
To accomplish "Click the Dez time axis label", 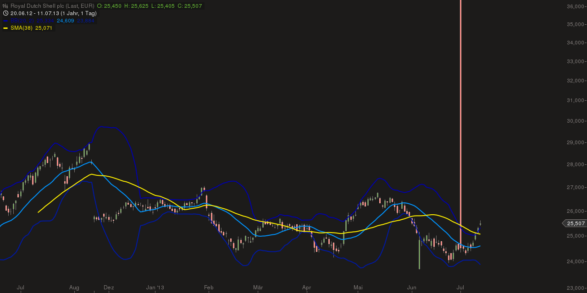I will click(109, 288).
